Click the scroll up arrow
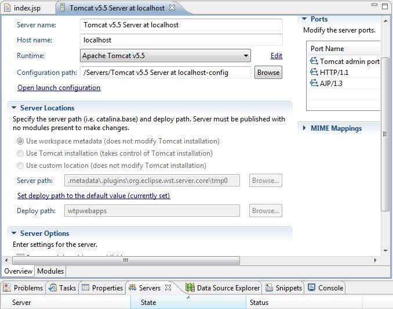The image size is (393, 309). pyautogui.click(x=385, y=21)
